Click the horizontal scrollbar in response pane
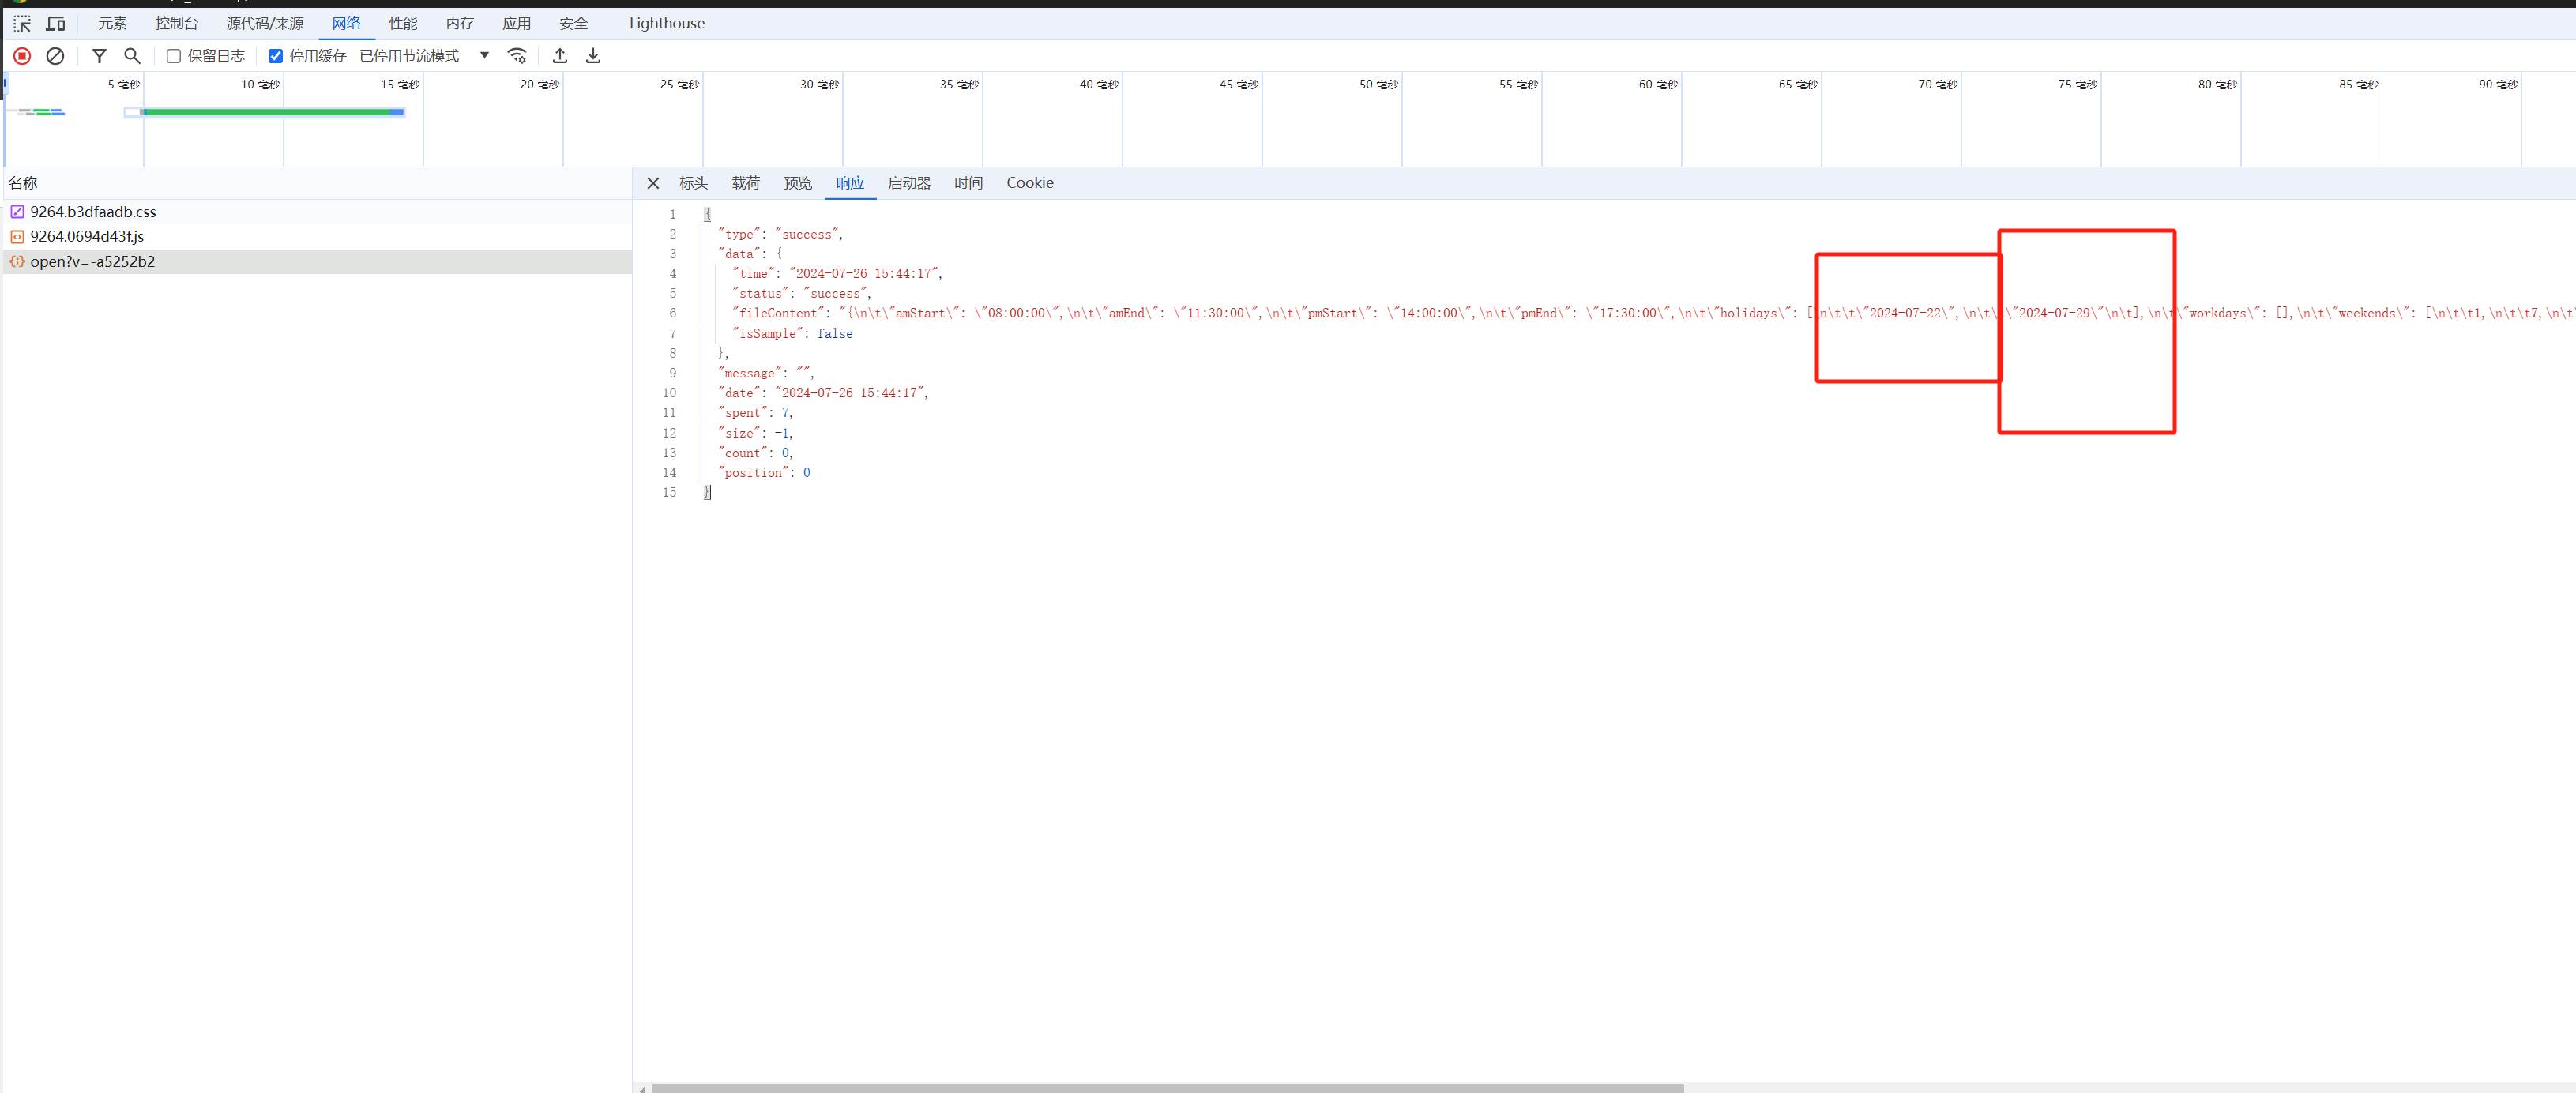This screenshot has width=2576, height=1093. point(1167,1087)
